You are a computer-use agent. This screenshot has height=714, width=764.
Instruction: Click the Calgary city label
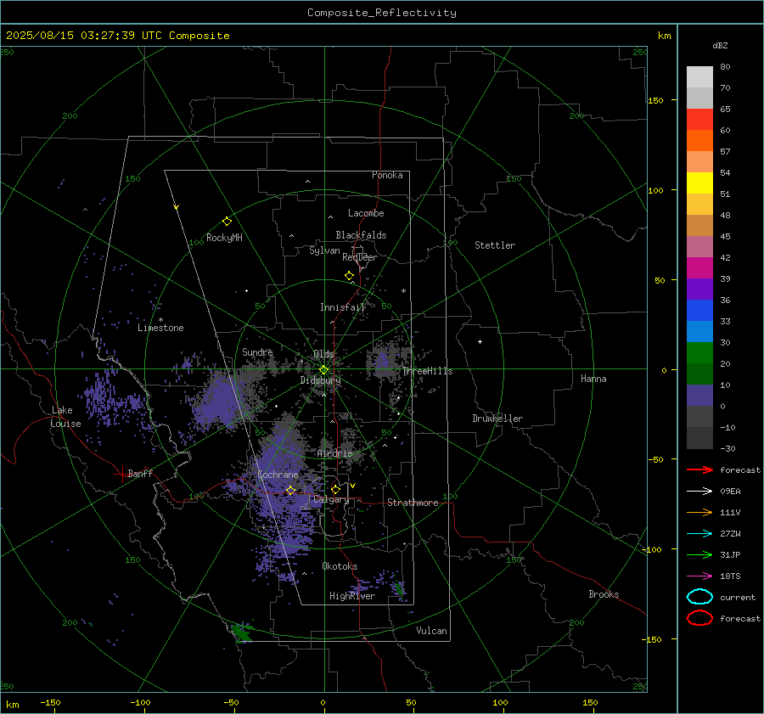coord(331,499)
